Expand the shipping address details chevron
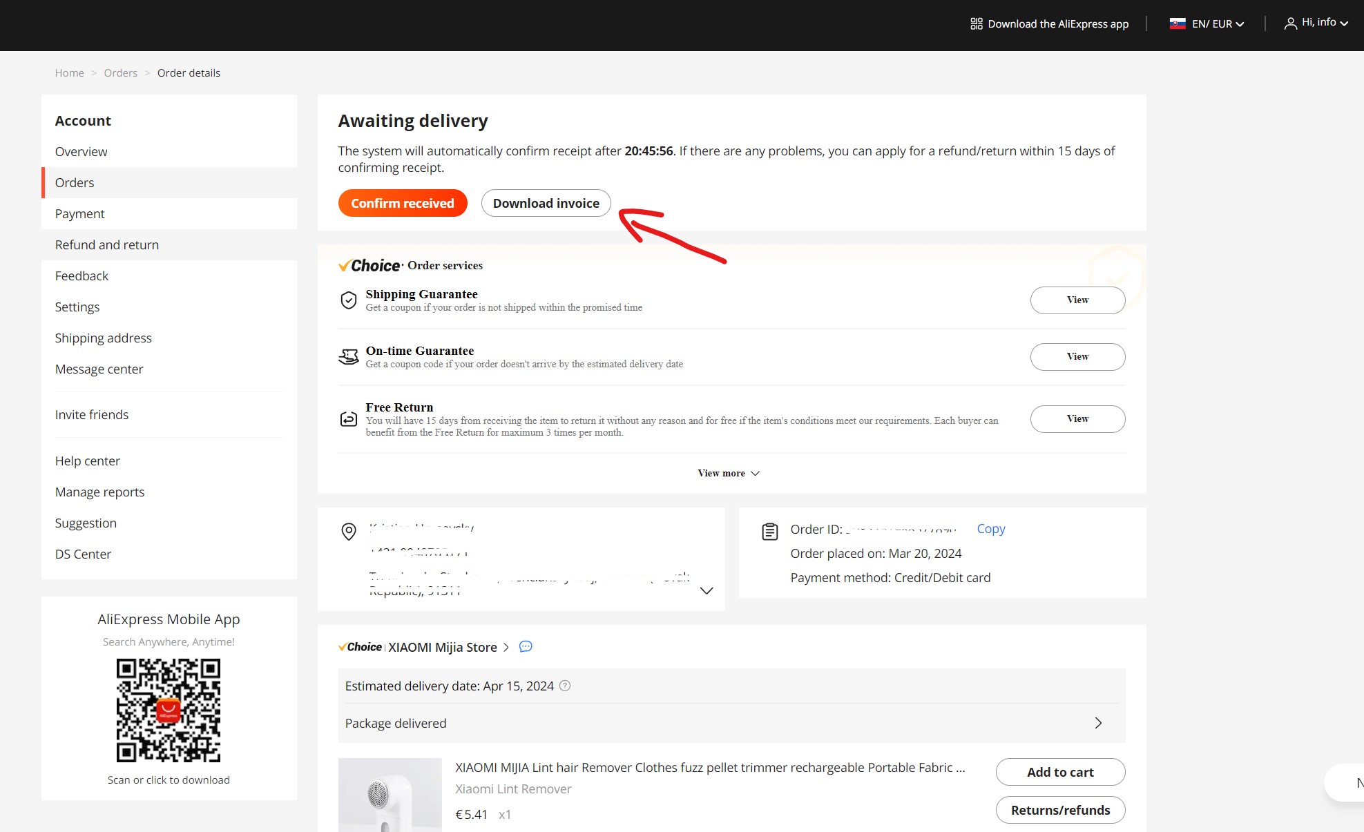Image resolution: width=1364 pixels, height=832 pixels. click(x=707, y=591)
